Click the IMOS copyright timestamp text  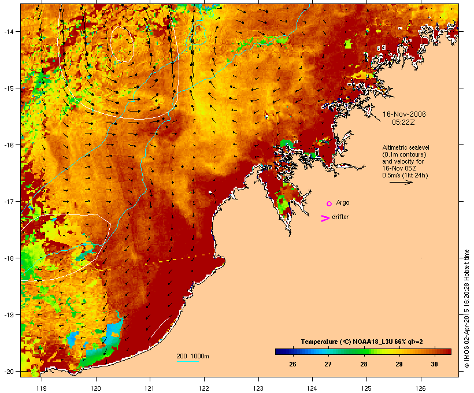tap(466, 309)
